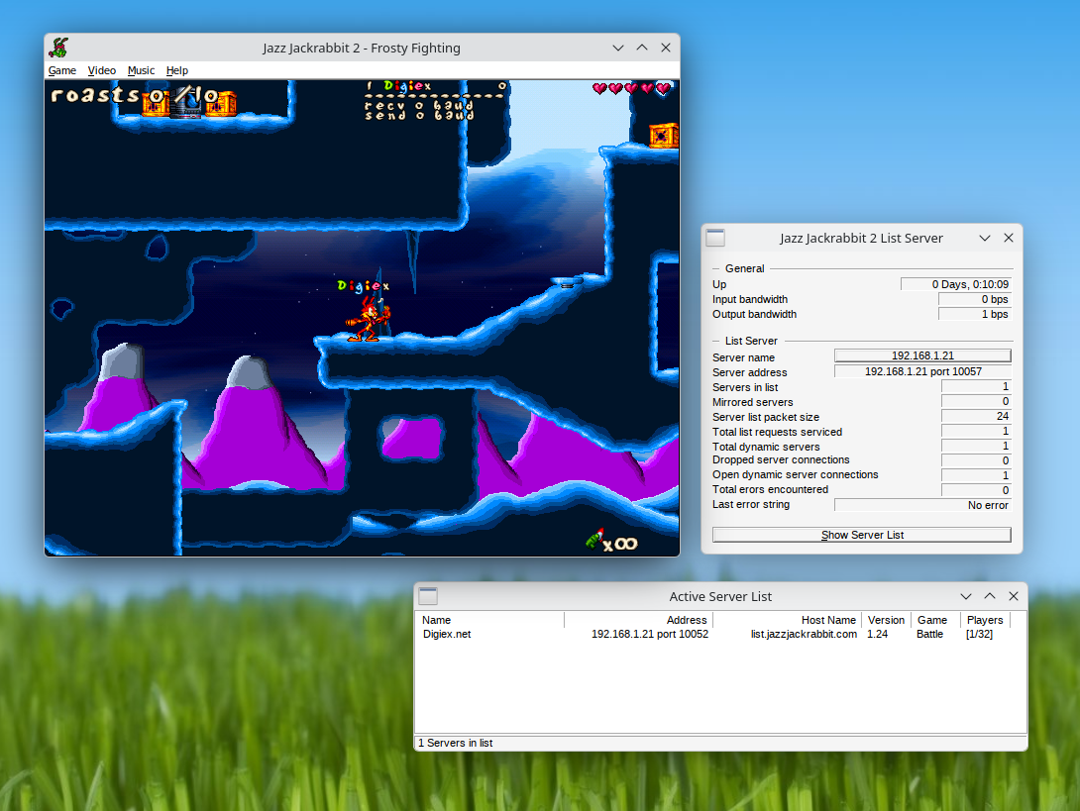Maximize the Jazz Jackrabbit 2 game window
Viewport: 1080px width, 811px height.
pyautogui.click(x=642, y=48)
